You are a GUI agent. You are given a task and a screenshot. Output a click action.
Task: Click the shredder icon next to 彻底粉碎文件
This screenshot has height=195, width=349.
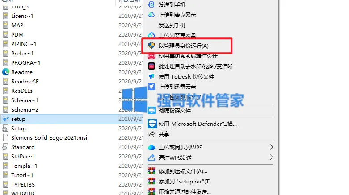pyautogui.click(x=151, y=110)
